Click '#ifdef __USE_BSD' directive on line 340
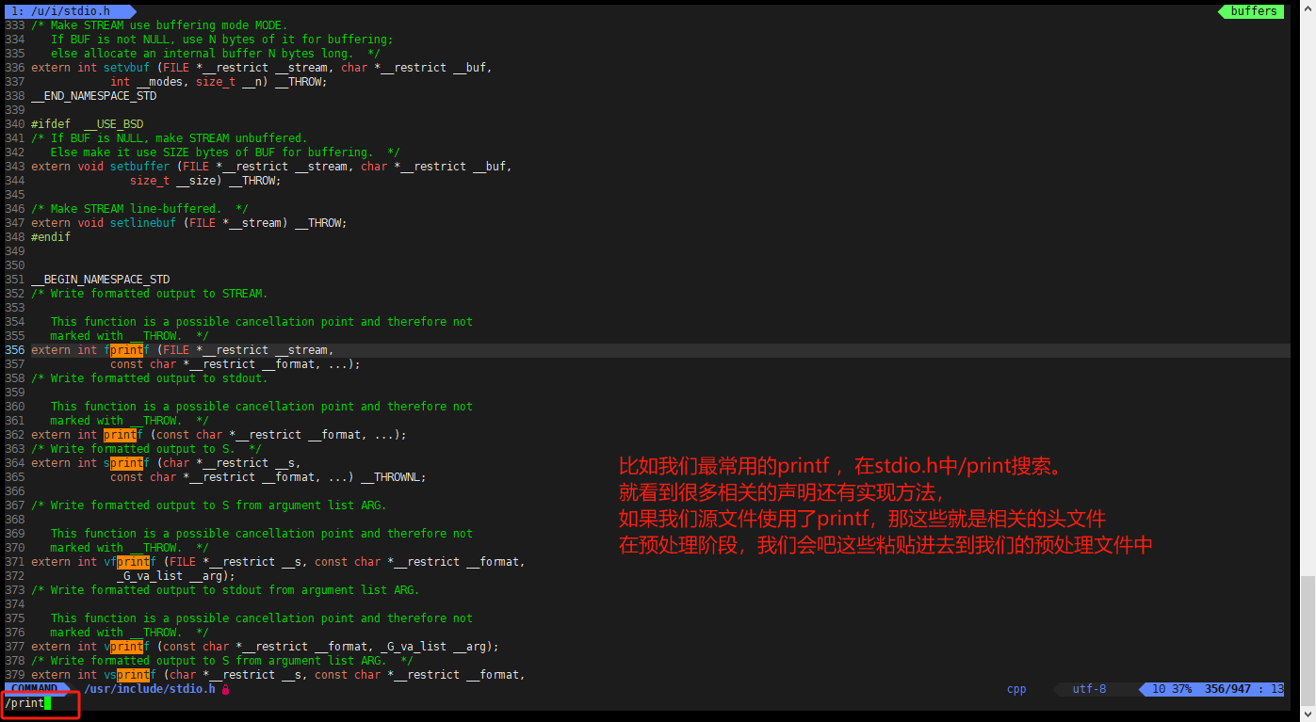This screenshot has width=1316, height=722. pos(88,124)
